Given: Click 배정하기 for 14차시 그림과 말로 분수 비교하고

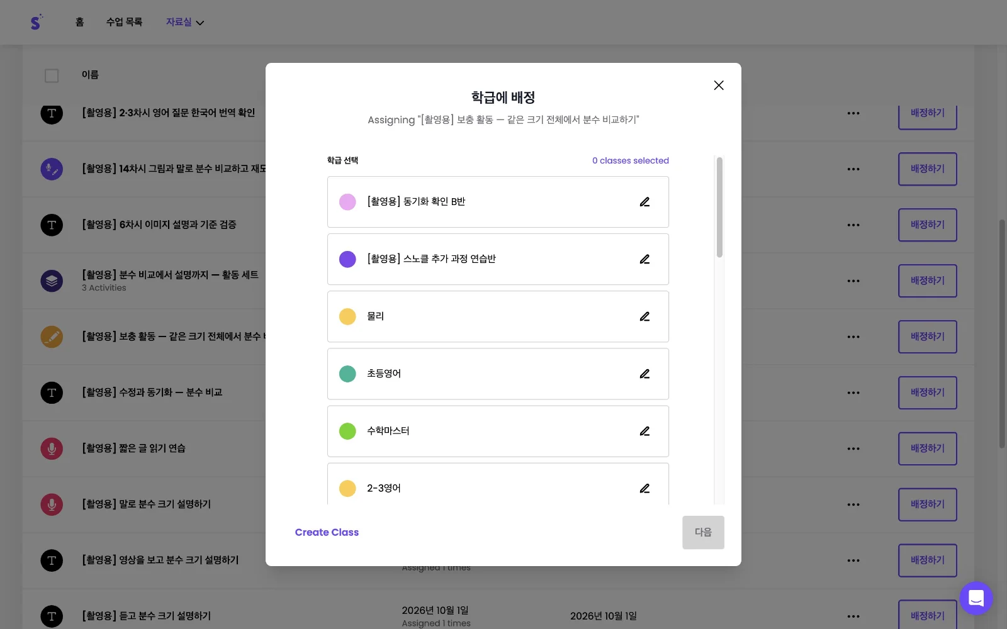Looking at the screenshot, I should [x=928, y=169].
